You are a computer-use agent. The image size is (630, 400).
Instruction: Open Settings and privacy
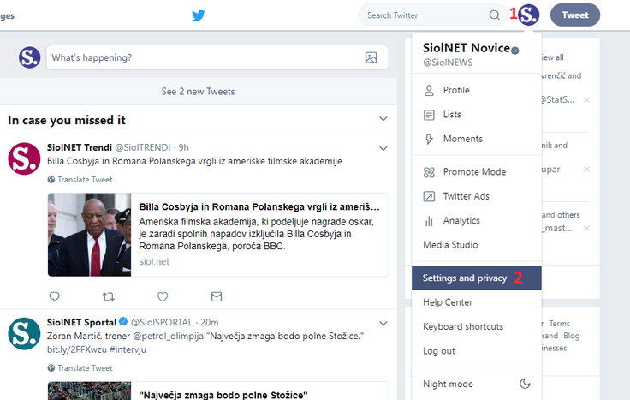click(477, 278)
